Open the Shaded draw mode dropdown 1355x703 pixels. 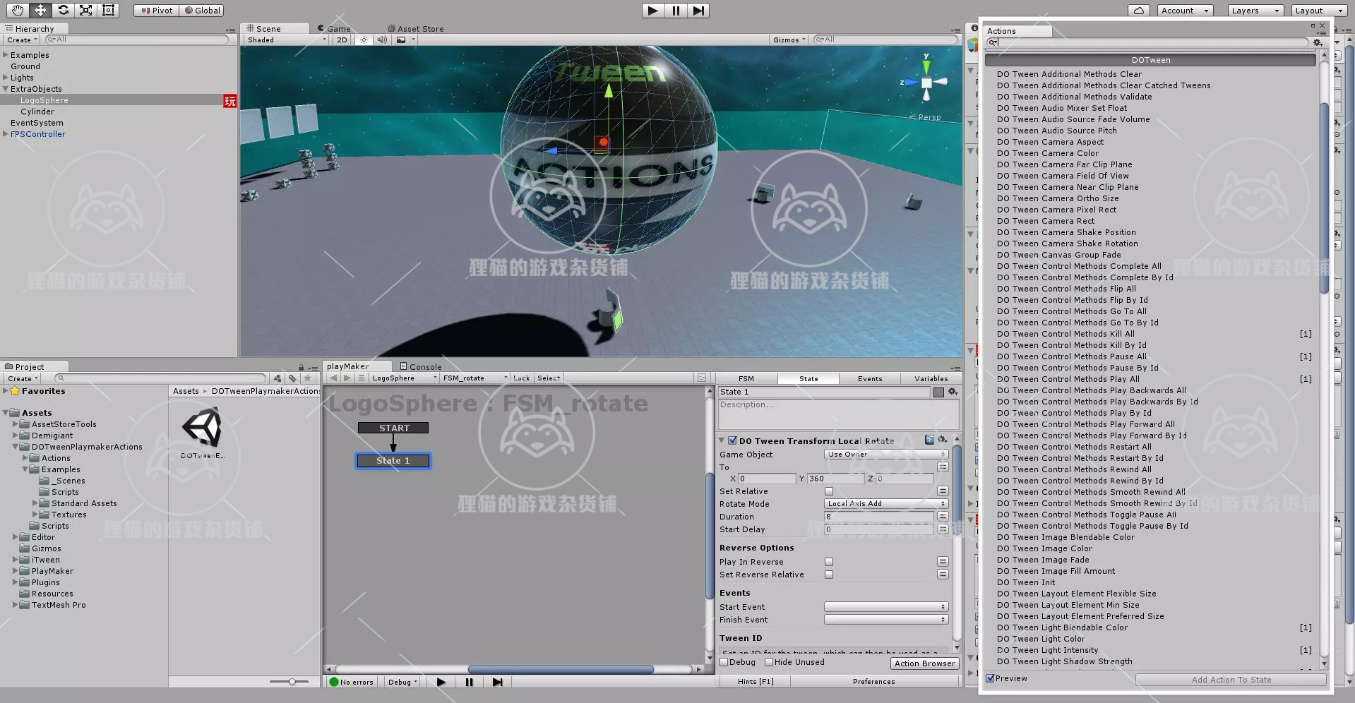pyautogui.click(x=286, y=40)
